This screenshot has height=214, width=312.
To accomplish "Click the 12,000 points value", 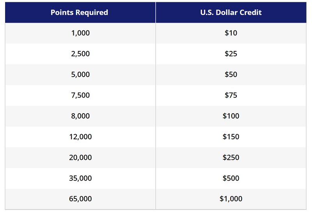I will 80,137.
